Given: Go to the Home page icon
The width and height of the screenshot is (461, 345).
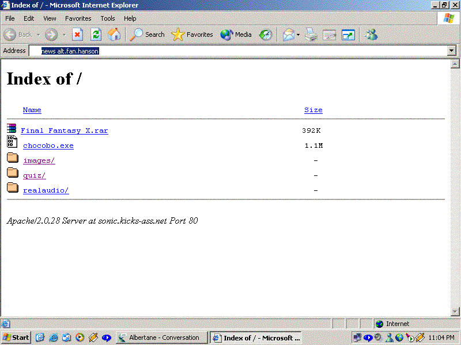Looking at the screenshot, I should [114, 34].
